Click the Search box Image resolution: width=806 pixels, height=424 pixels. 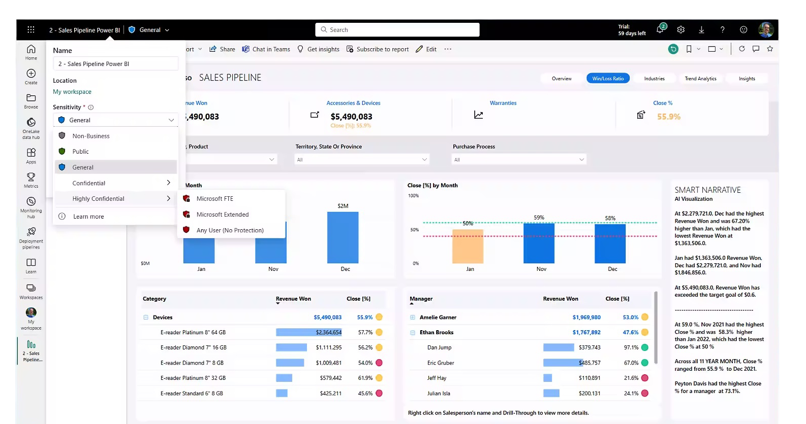tap(397, 30)
